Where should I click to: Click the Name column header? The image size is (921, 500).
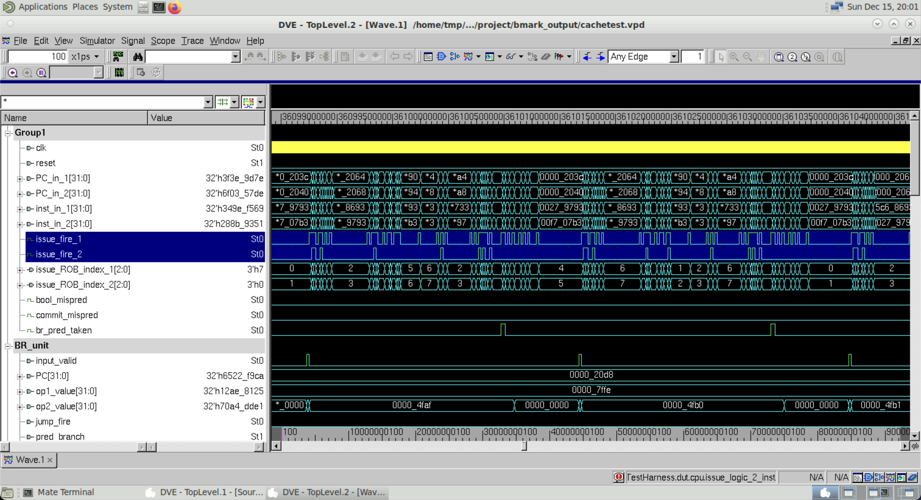(x=74, y=118)
